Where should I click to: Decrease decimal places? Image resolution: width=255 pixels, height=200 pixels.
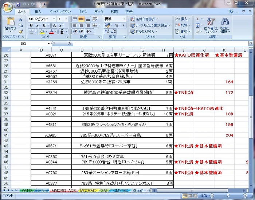click(114, 32)
